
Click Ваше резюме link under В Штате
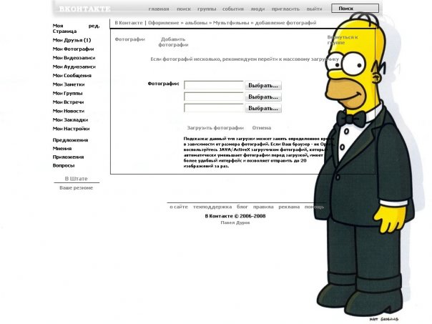pos(77,188)
